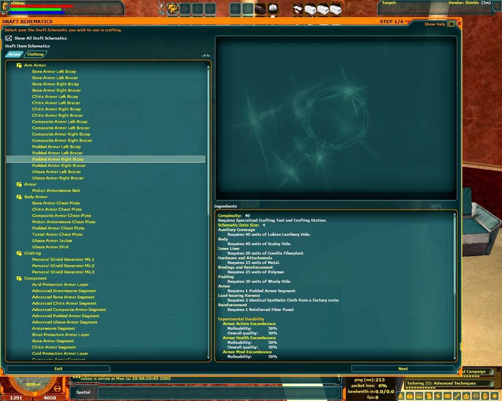Click the Next button
Viewport: 502px width, 401px height.
403,369
